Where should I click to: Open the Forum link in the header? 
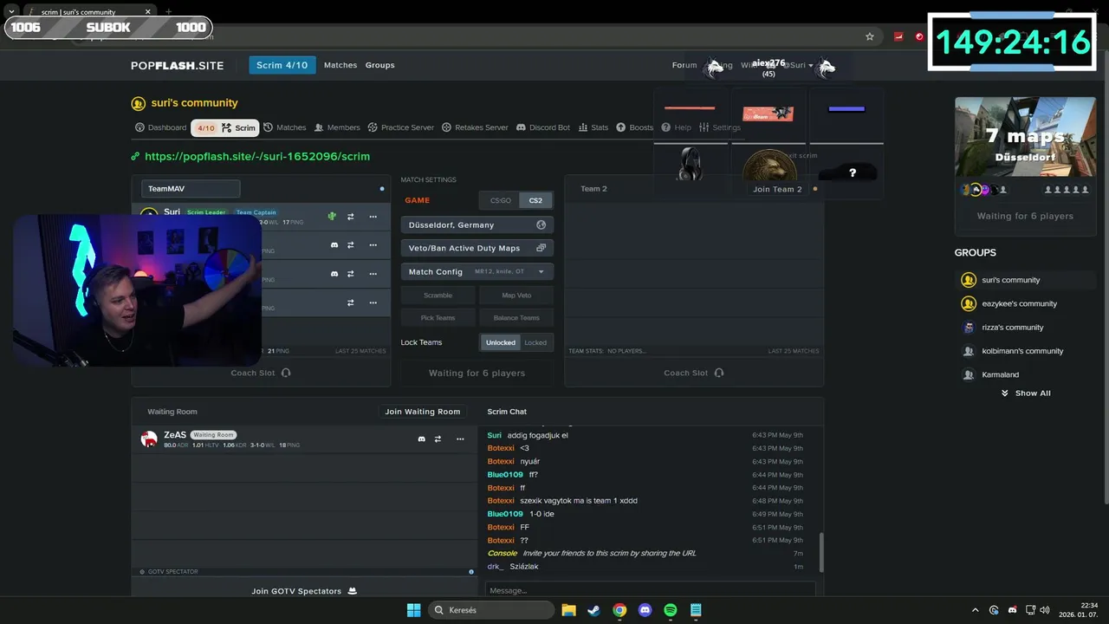[684, 65]
